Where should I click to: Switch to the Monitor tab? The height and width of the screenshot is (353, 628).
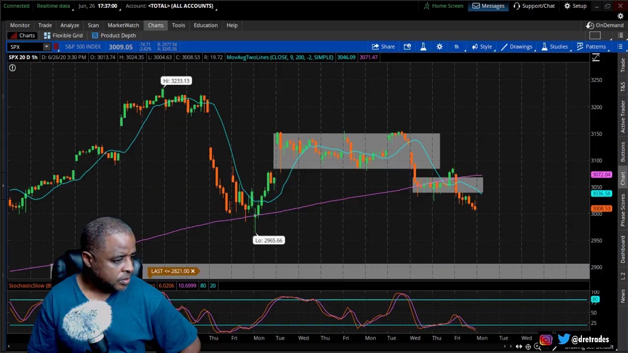[20, 25]
